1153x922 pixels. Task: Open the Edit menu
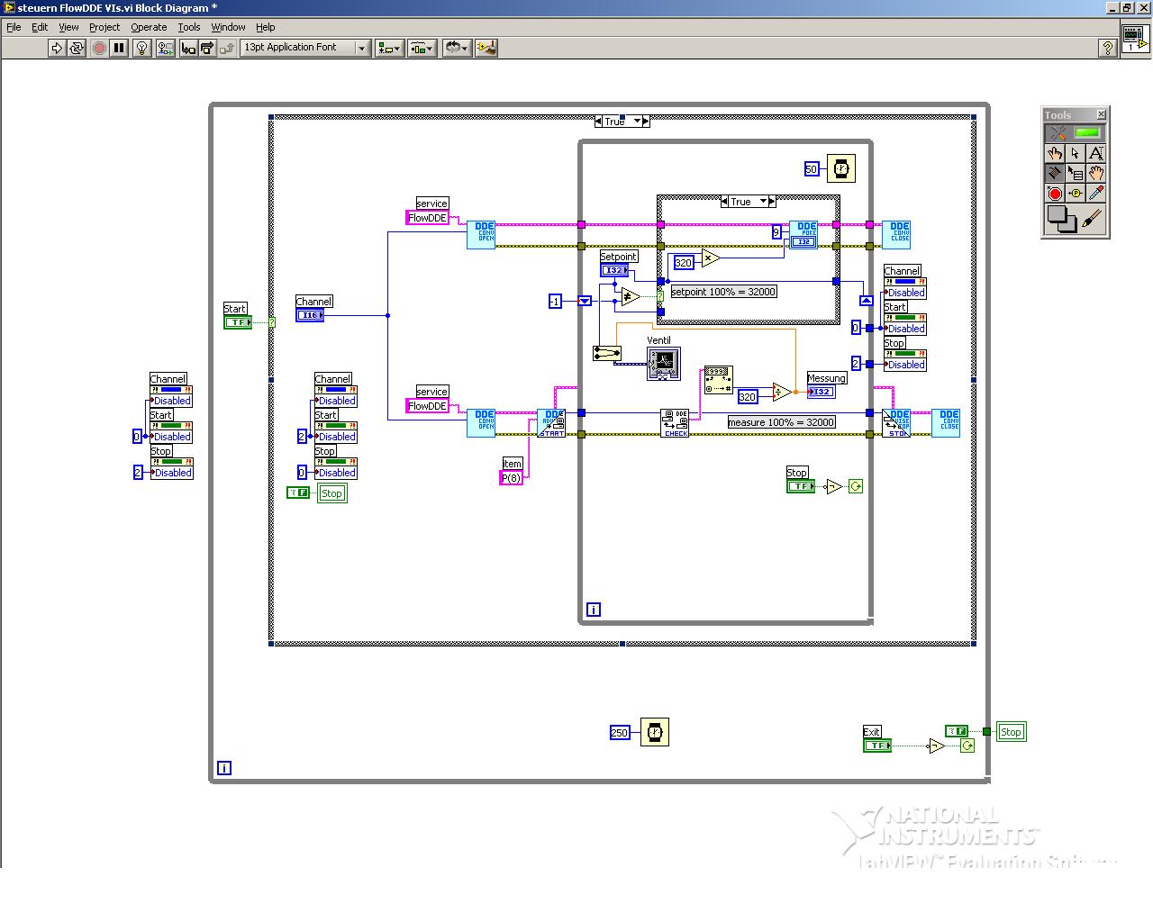tap(40, 27)
